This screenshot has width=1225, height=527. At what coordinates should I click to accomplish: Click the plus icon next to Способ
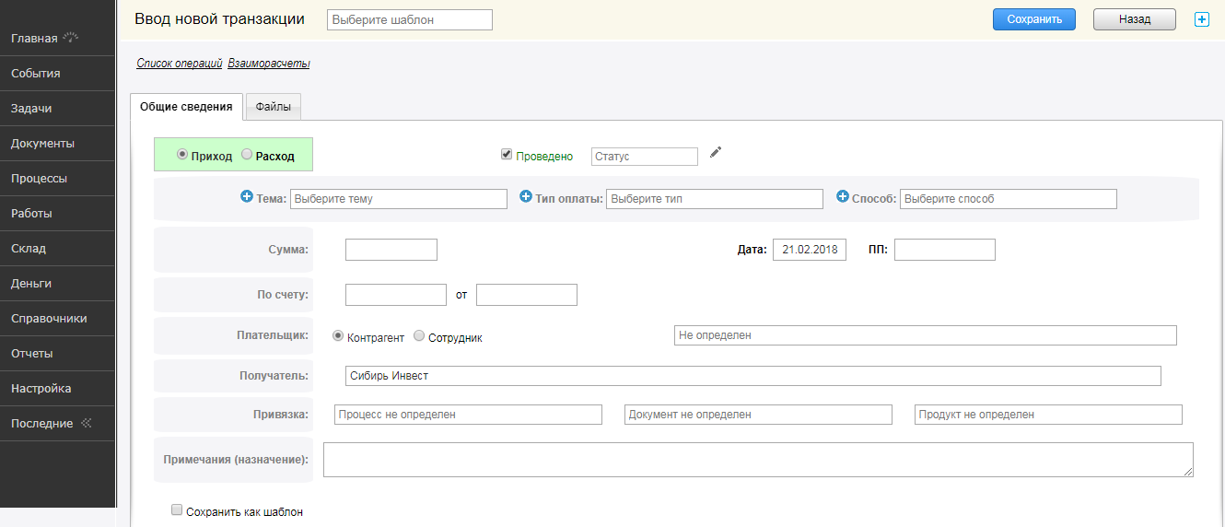pos(842,197)
